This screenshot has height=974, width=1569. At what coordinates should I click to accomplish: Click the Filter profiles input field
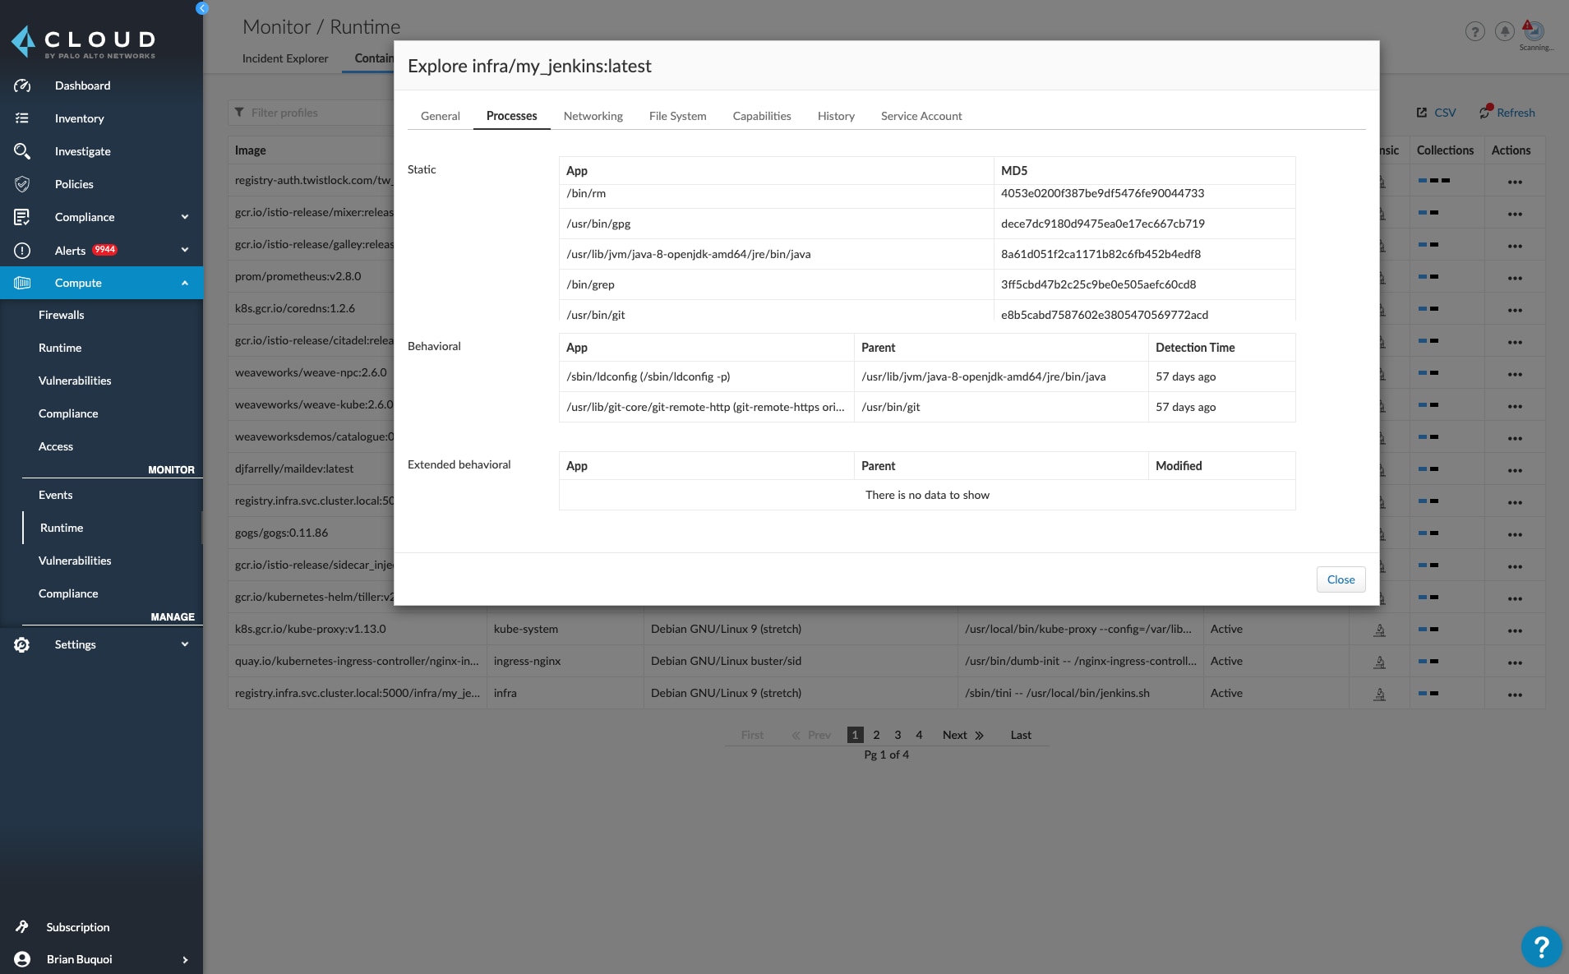(311, 113)
